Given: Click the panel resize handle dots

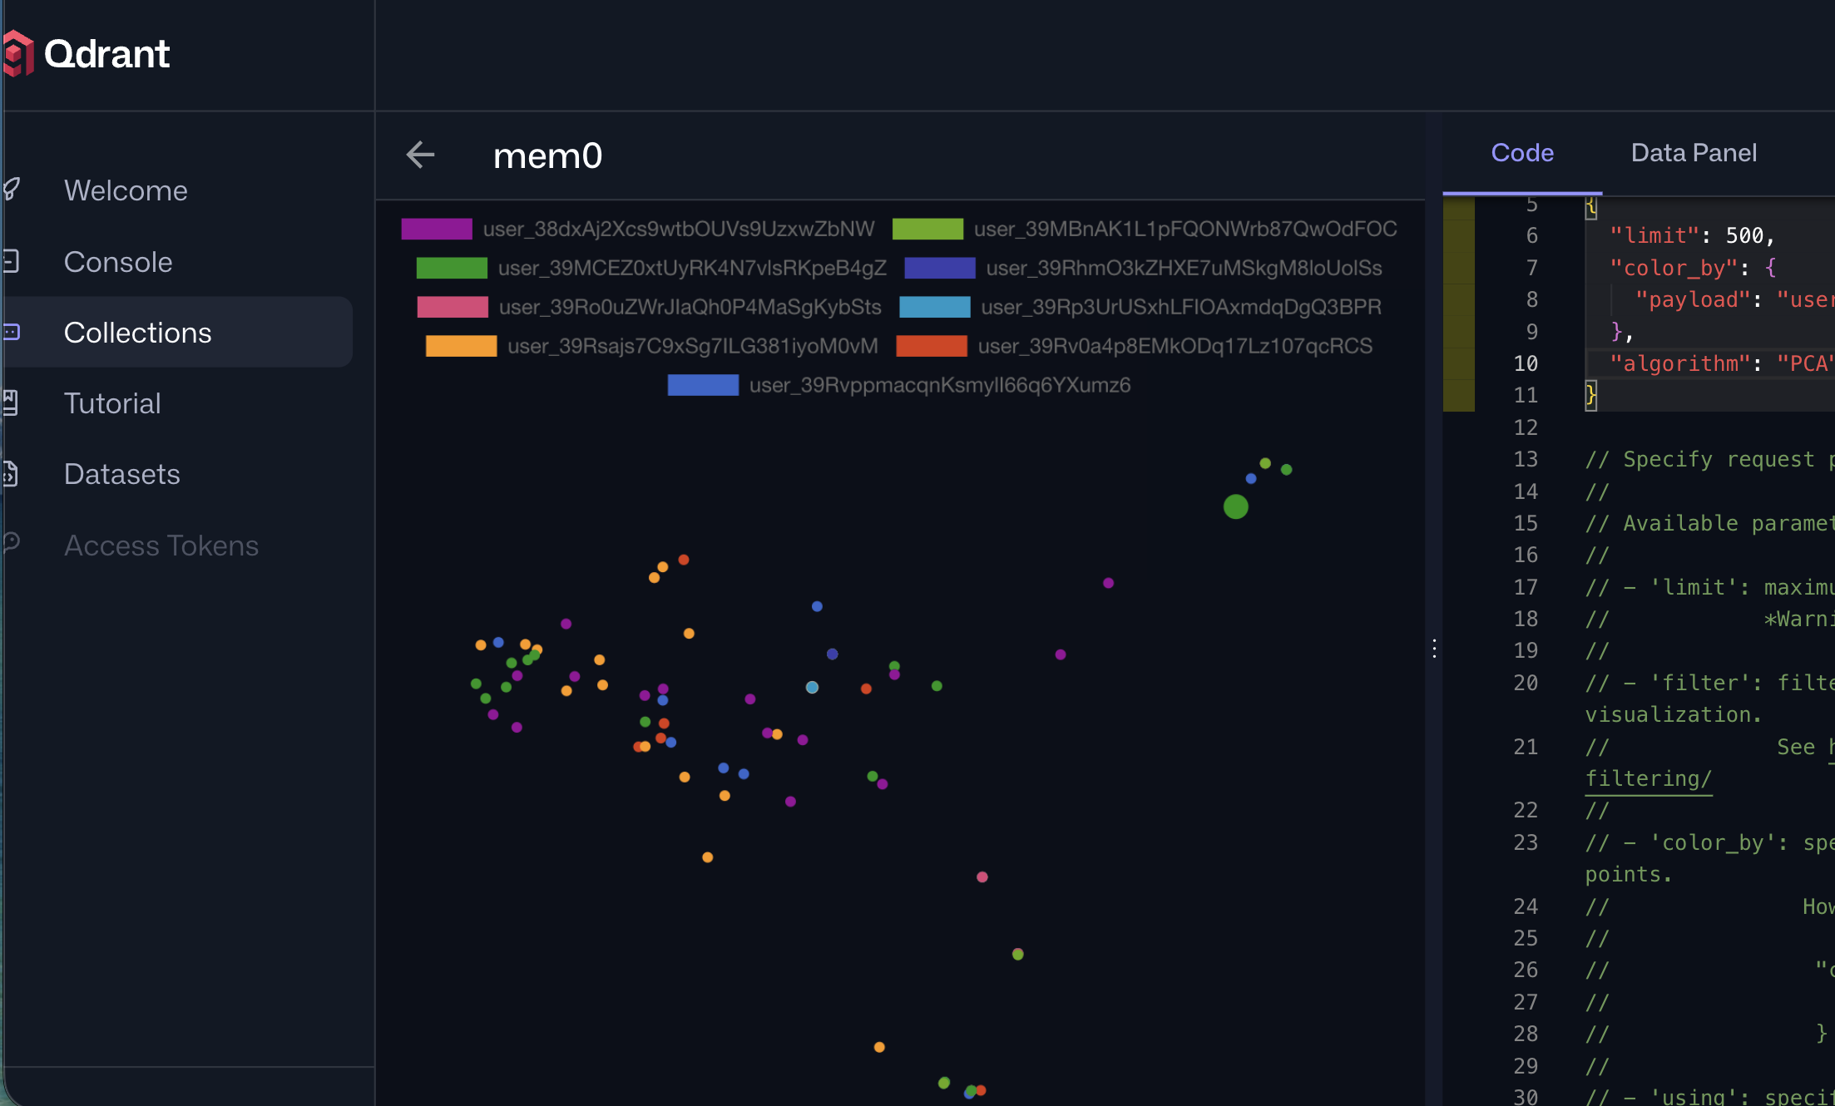Looking at the screenshot, I should pos(1434,649).
